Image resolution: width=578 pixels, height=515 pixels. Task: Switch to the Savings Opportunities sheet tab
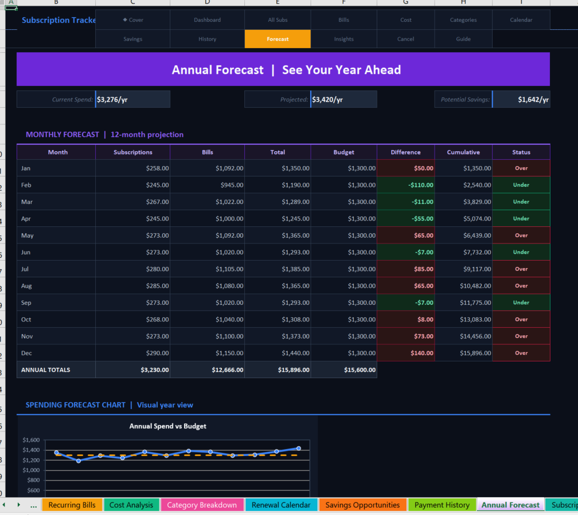pyautogui.click(x=362, y=505)
